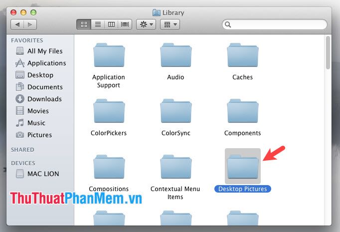Click the MAC LION drive icon
This screenshot has height=232, width=340.
(20, 174)
